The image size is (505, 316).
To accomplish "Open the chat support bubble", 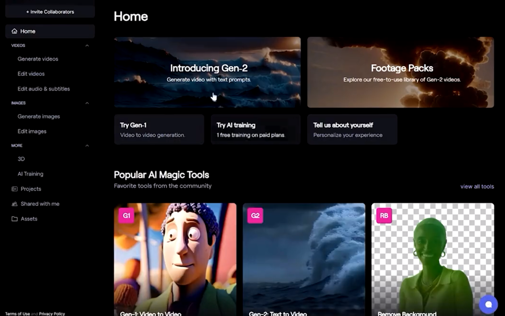I will click(x=488, y=304).
